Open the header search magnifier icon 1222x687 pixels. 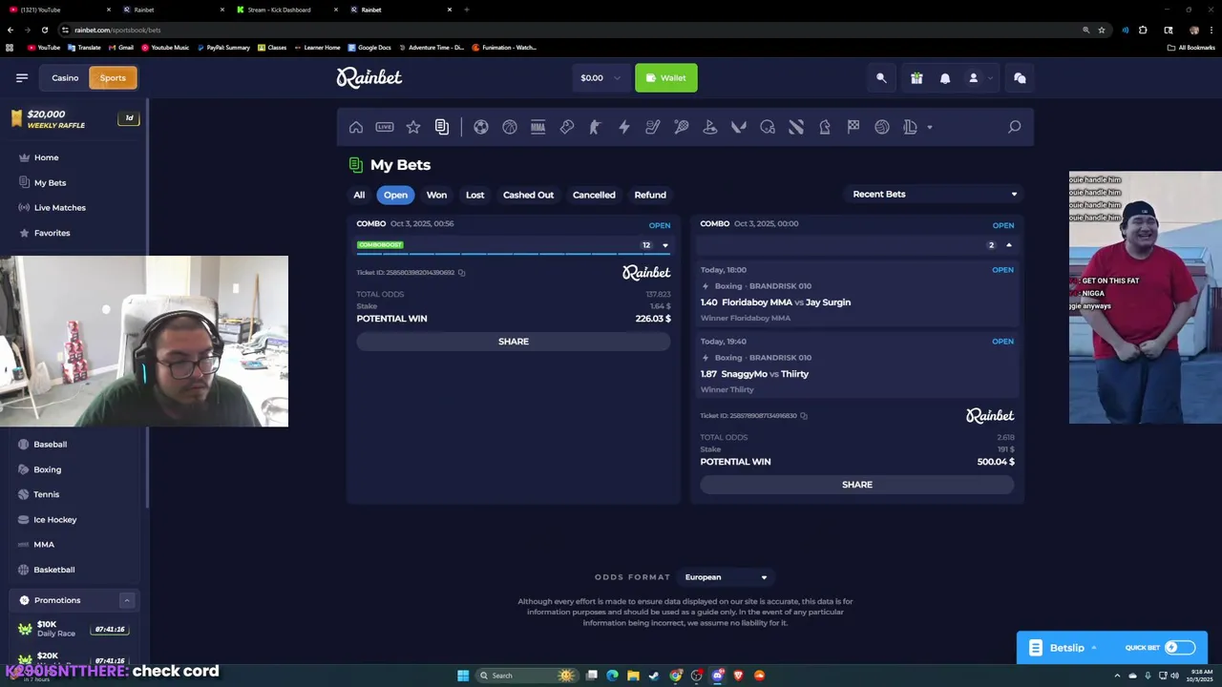click(881, 78)
